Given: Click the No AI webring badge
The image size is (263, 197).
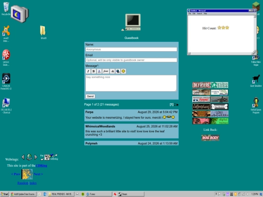Looking at the screenshot, I should [x=49, y=157].
